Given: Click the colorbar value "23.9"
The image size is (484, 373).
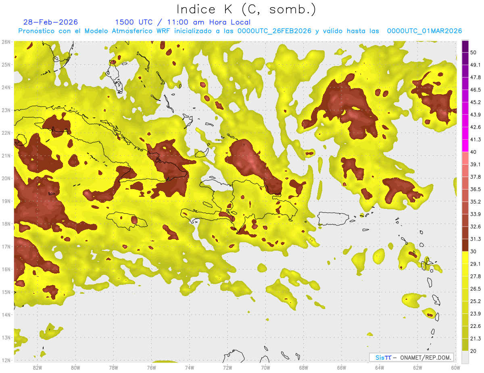Looking at the screenshot, I should 475,314.
